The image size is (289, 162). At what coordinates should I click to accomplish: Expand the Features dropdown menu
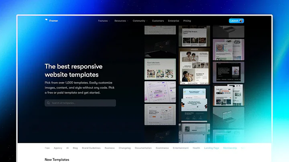[104, 21]
